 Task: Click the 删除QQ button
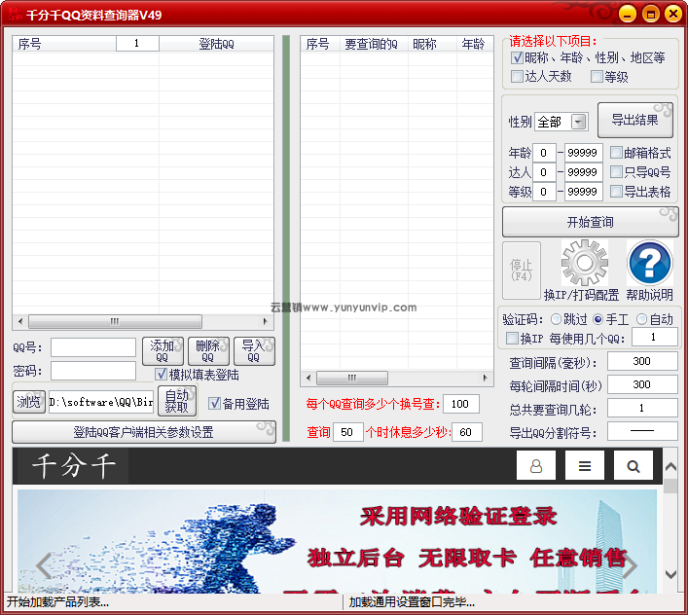pyautogui.click(x=208, y=351)
